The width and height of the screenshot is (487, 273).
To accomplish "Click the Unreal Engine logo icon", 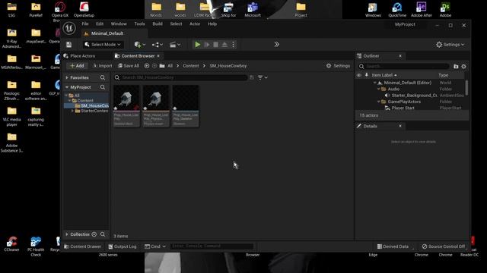I will 69,28.
